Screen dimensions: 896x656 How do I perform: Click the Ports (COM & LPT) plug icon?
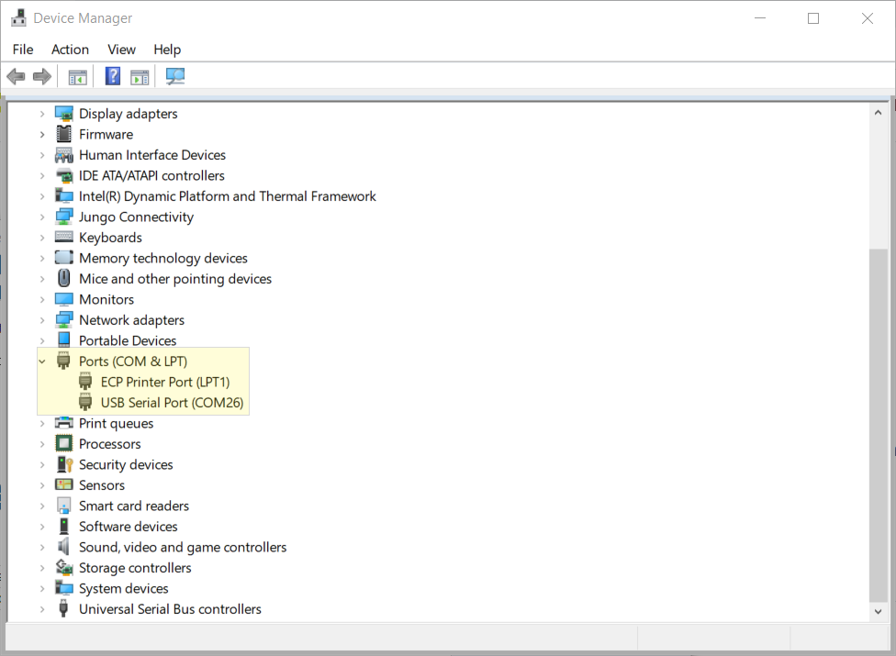tap(63, 361)
